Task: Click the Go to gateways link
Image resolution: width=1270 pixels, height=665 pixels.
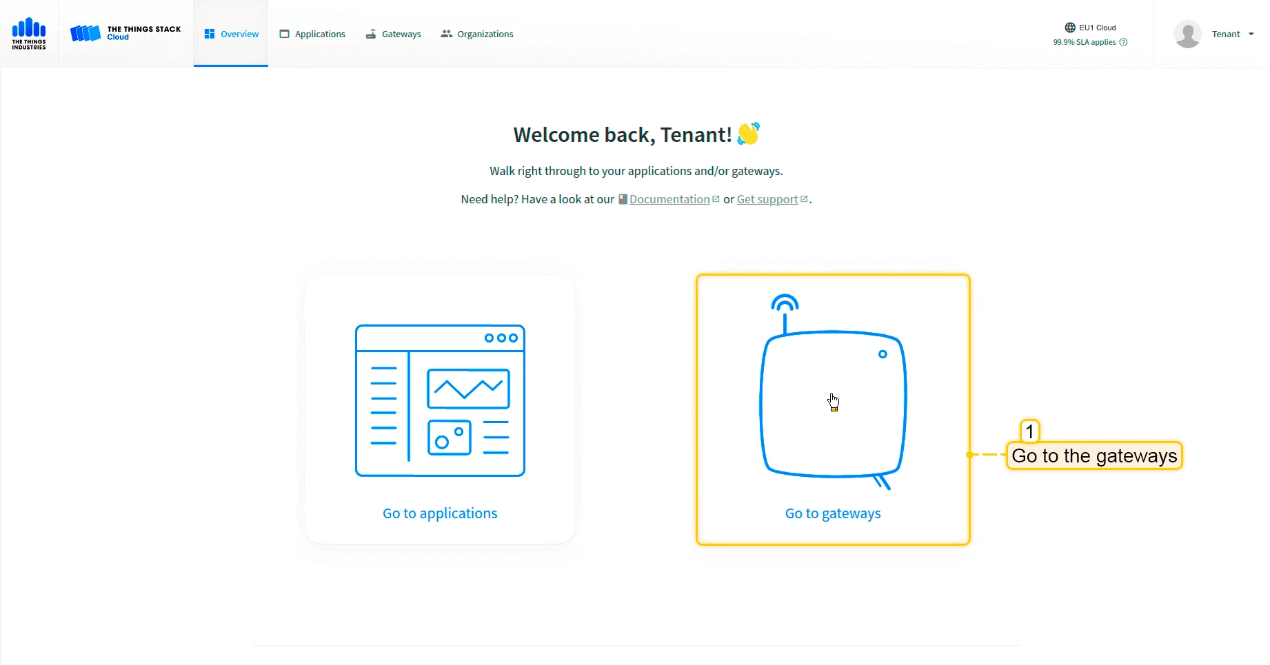Action: pyautogui.click(x=833, y=513)
